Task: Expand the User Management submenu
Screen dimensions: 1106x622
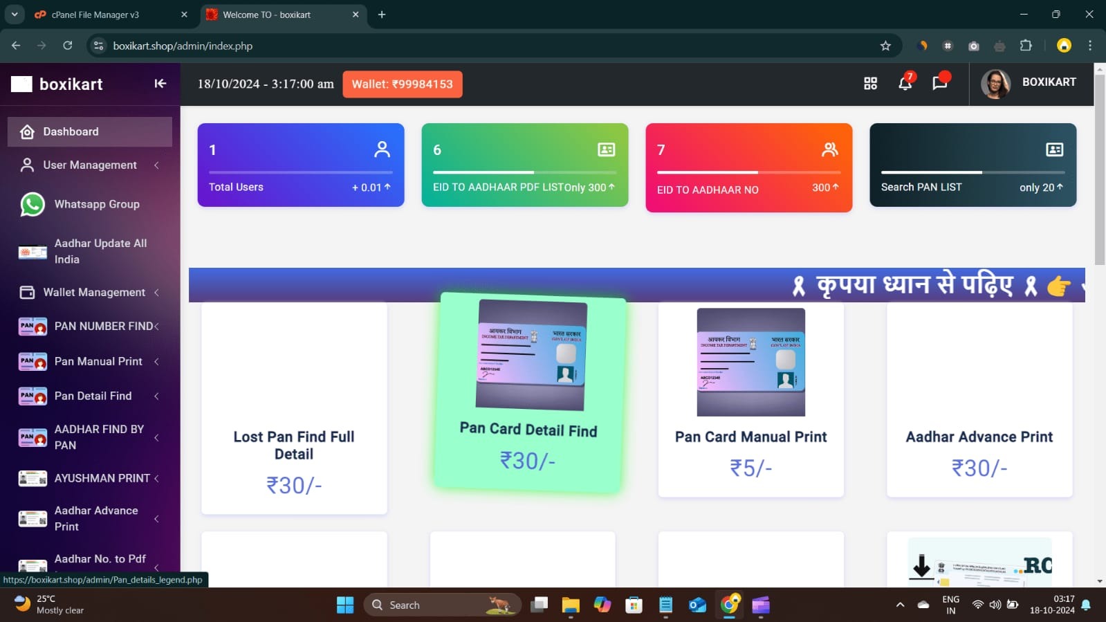Action: [x=156, y=165]
